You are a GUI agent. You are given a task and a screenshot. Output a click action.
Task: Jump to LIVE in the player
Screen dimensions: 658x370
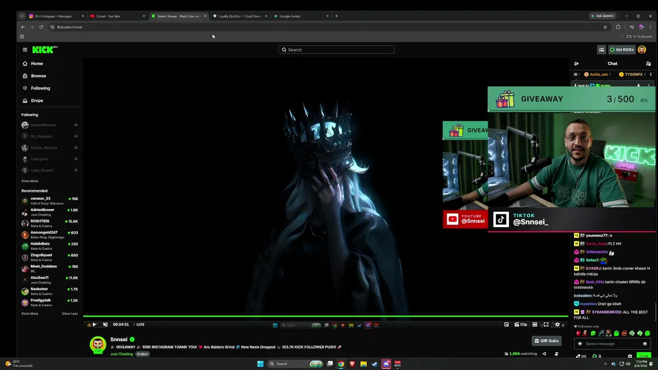(x=139, y=325)
